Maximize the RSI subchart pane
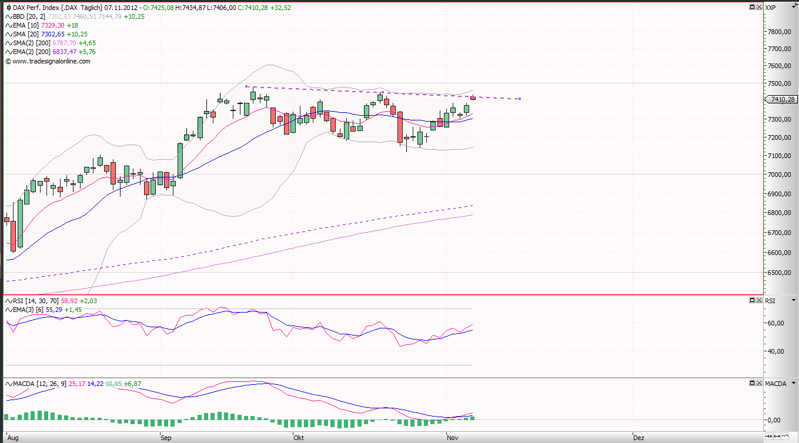The image size is (799, 443). pos(752,300)
